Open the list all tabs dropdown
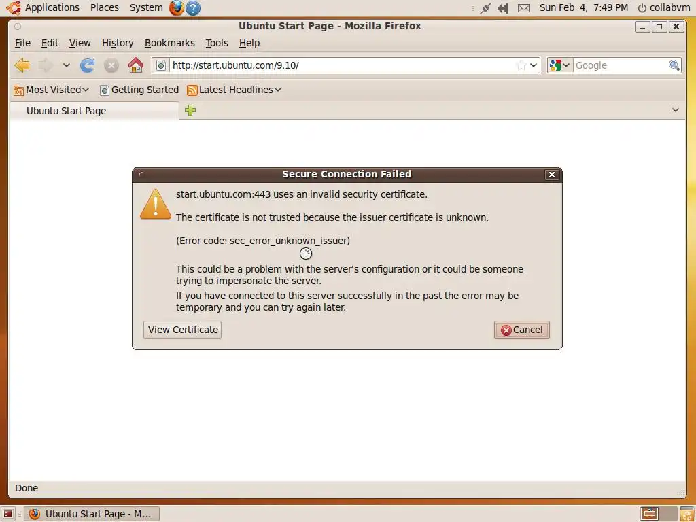 click(x=676, y=110)
